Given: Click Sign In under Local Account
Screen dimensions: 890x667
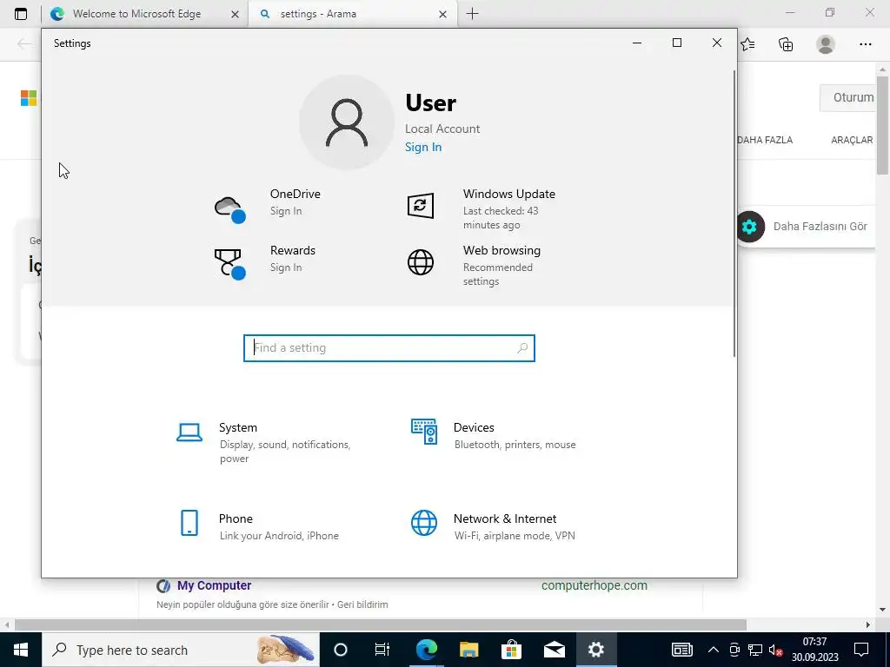Looking at the screenshot, I should point(423,147).
